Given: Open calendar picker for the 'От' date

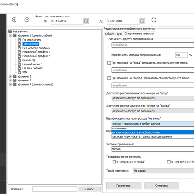Looking at the screenshot, I should [x=86, y=21].
